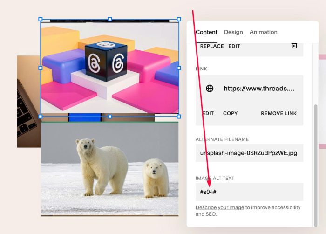The width and height of the screenshot is (326, 234).
Task: Click the panel's vertical scrollbar
Action: pyautogui.click(x=316, y=165)
